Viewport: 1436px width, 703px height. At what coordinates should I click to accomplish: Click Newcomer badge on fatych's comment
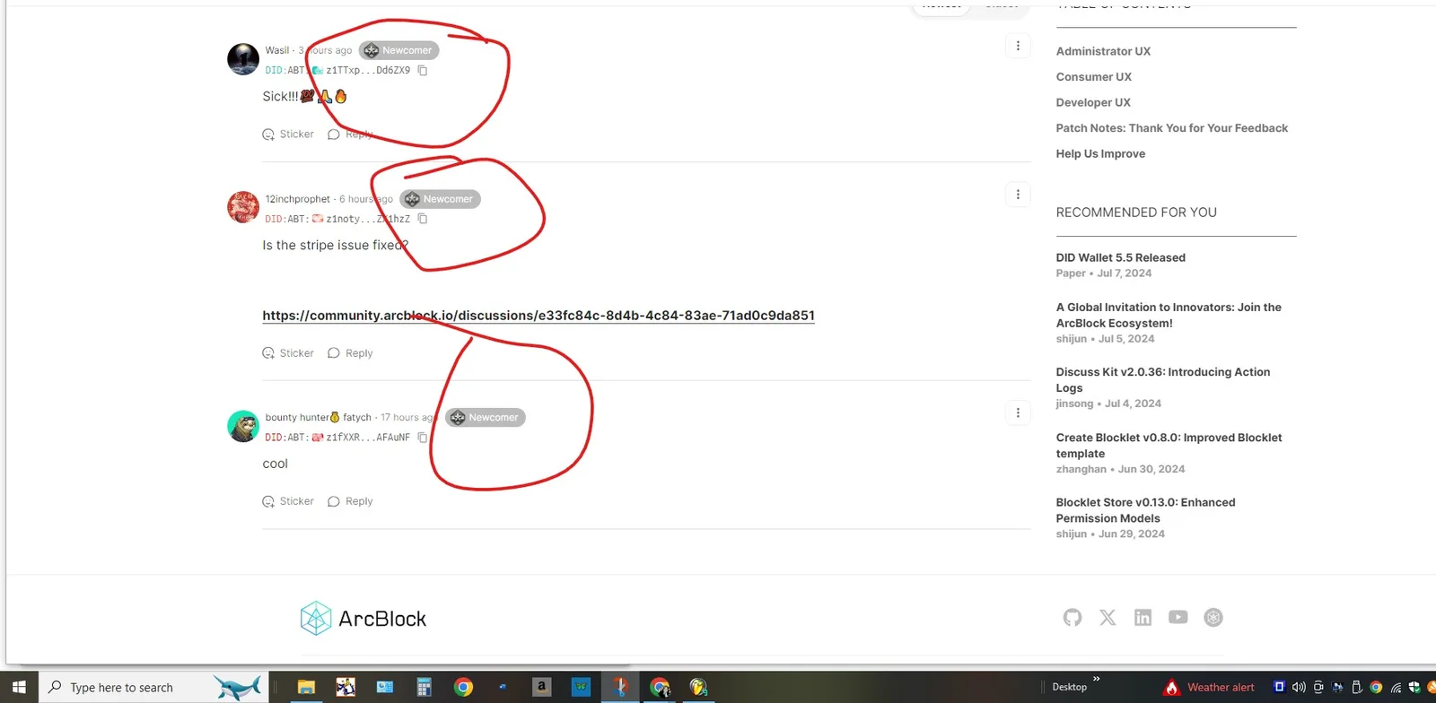[x=486, y=417]
